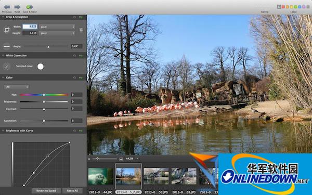
Task: Click the Brightness slider handle
Action: tap(44, 102)
